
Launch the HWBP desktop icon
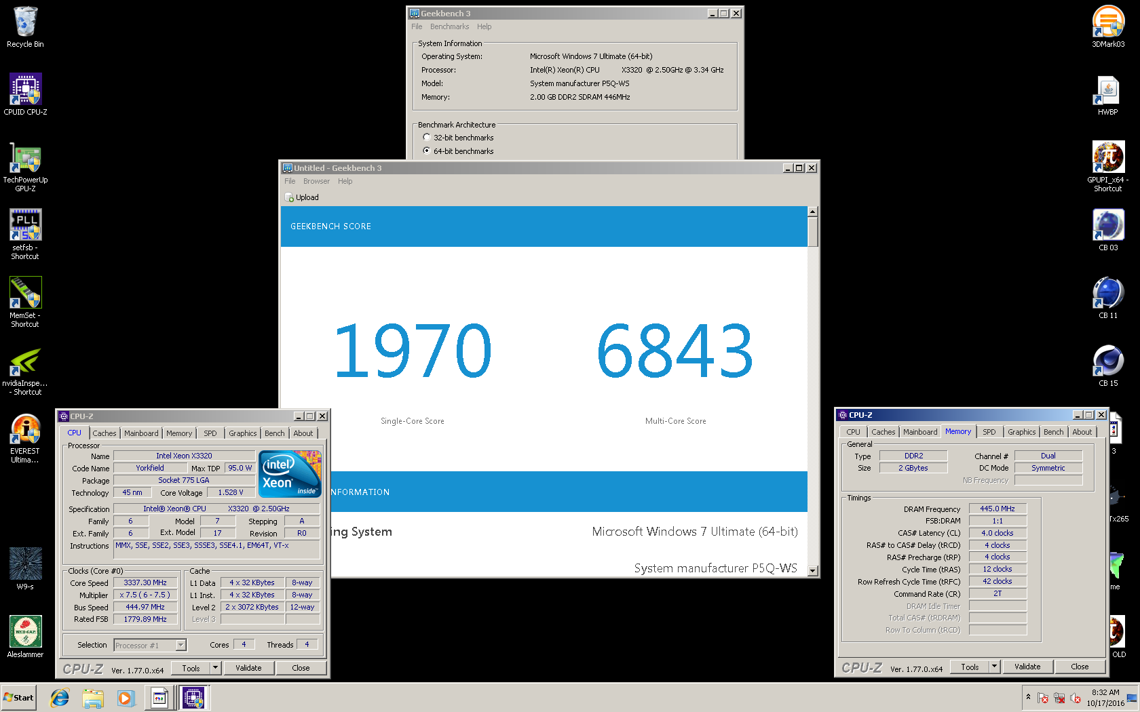[x=1108, y=95]
